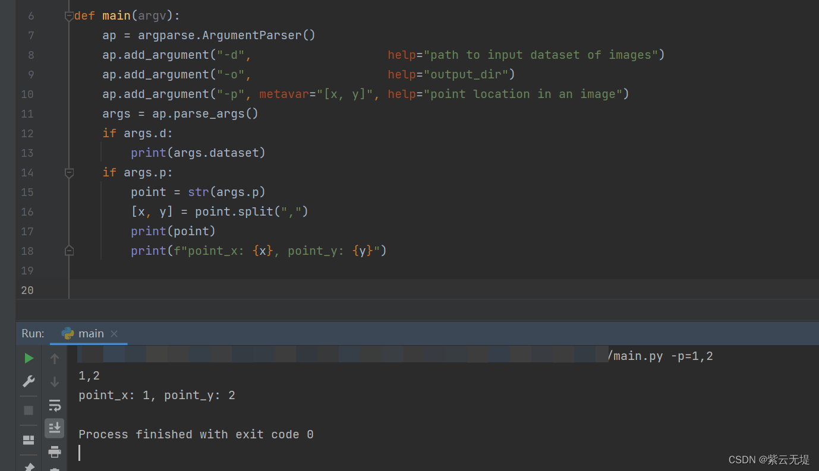The width and height of the screenshot is (819, 471).
Task: Click console output 'point_x: 1, point_y: 2'
Action: [157, 396]
